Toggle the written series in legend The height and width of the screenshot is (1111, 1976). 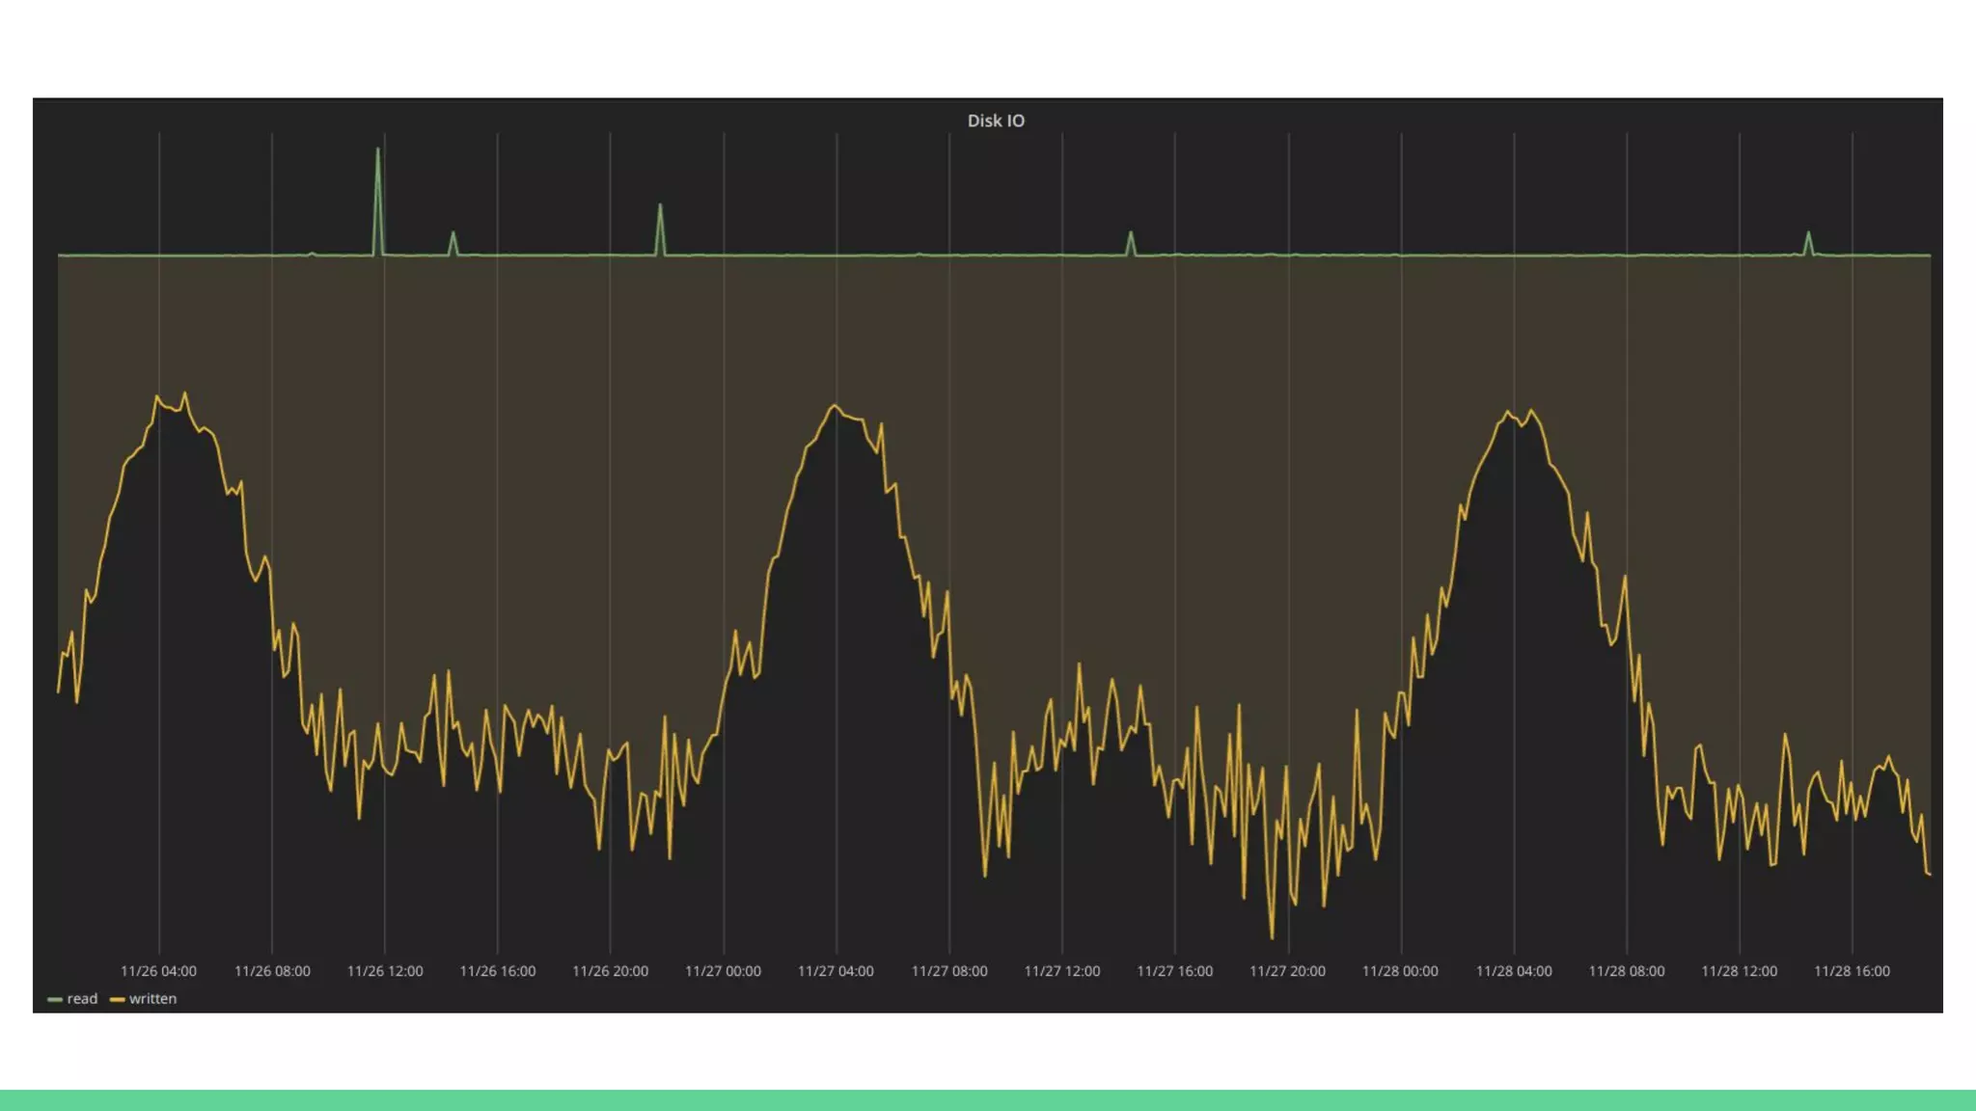(152, 999)
